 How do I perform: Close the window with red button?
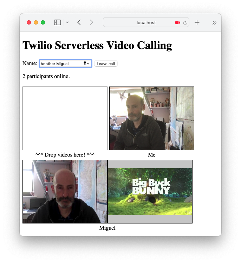29,22
